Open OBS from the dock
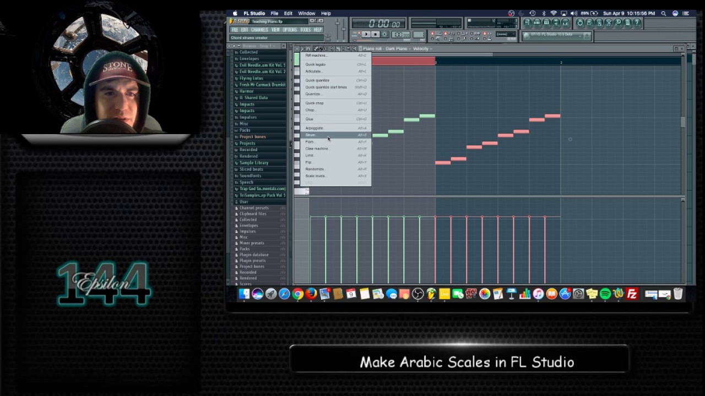Viewport: 705px width, 396px height. (x=417, y=294)
